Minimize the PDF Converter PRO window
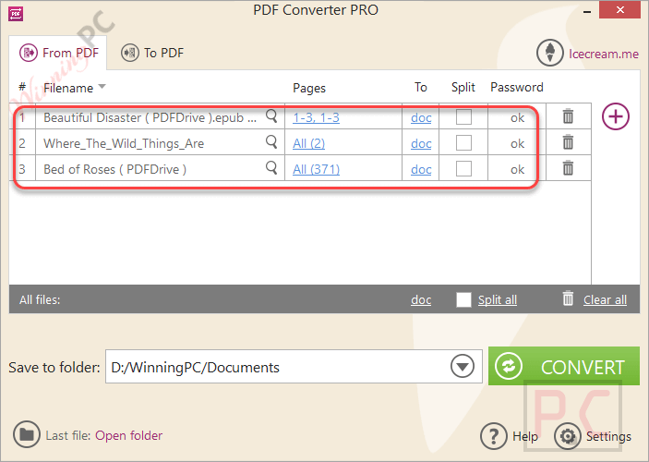 click(x=586, y=12)
